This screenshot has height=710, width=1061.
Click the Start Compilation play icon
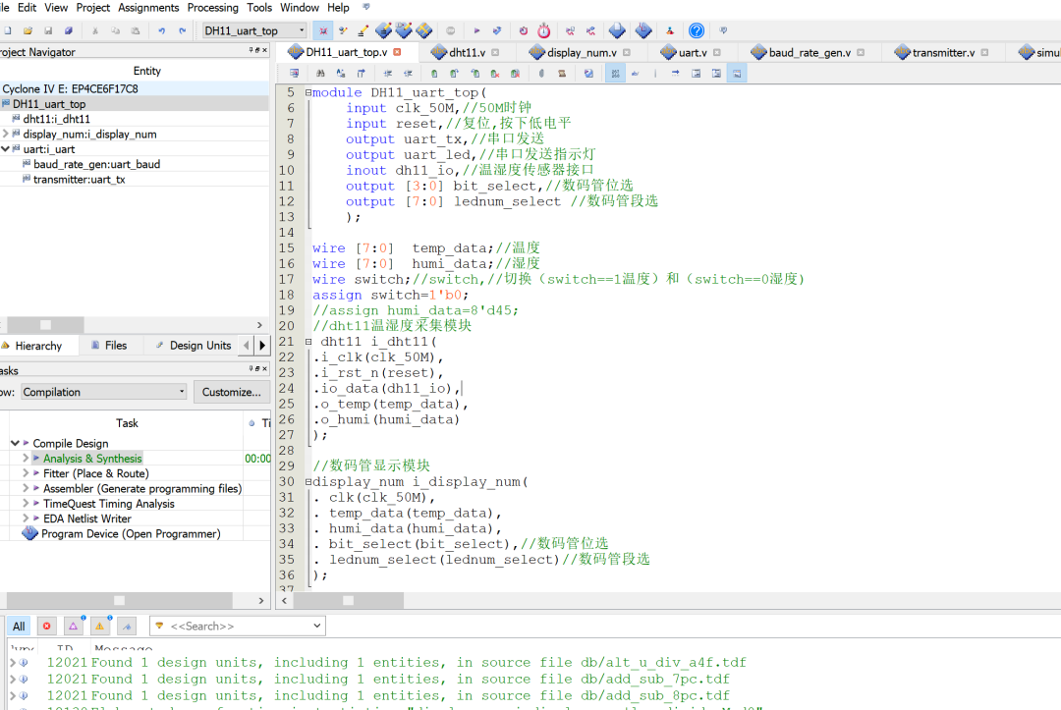coord(477,30)
